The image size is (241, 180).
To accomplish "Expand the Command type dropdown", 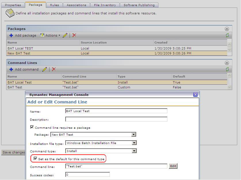I will click(x=134, y=151).
